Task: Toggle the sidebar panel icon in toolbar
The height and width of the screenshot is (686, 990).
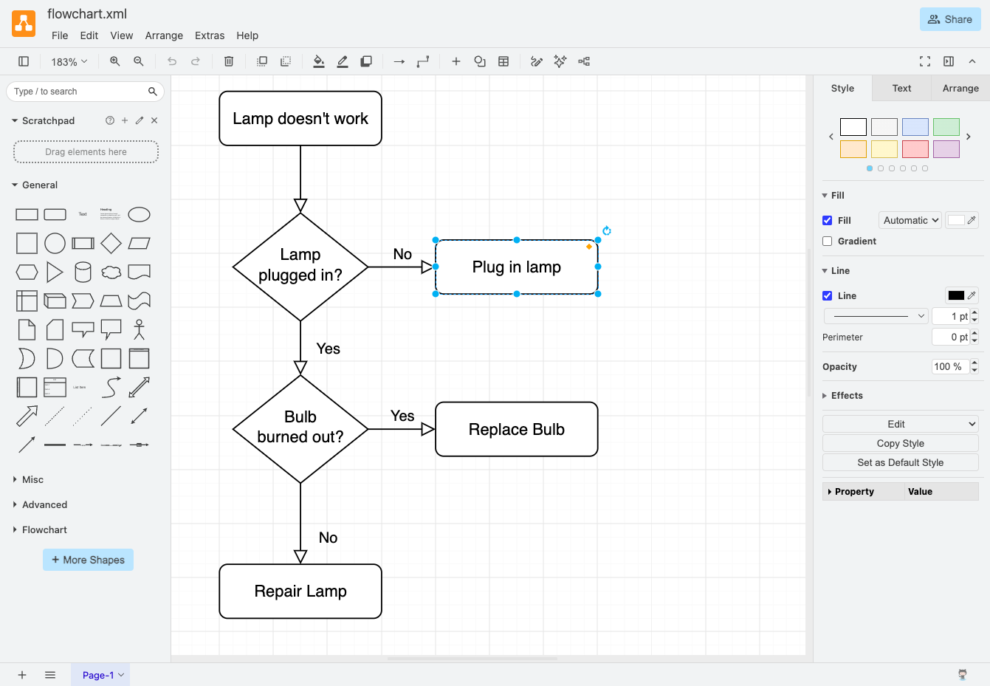Action: pyautogui.click(x=24, y=61)
